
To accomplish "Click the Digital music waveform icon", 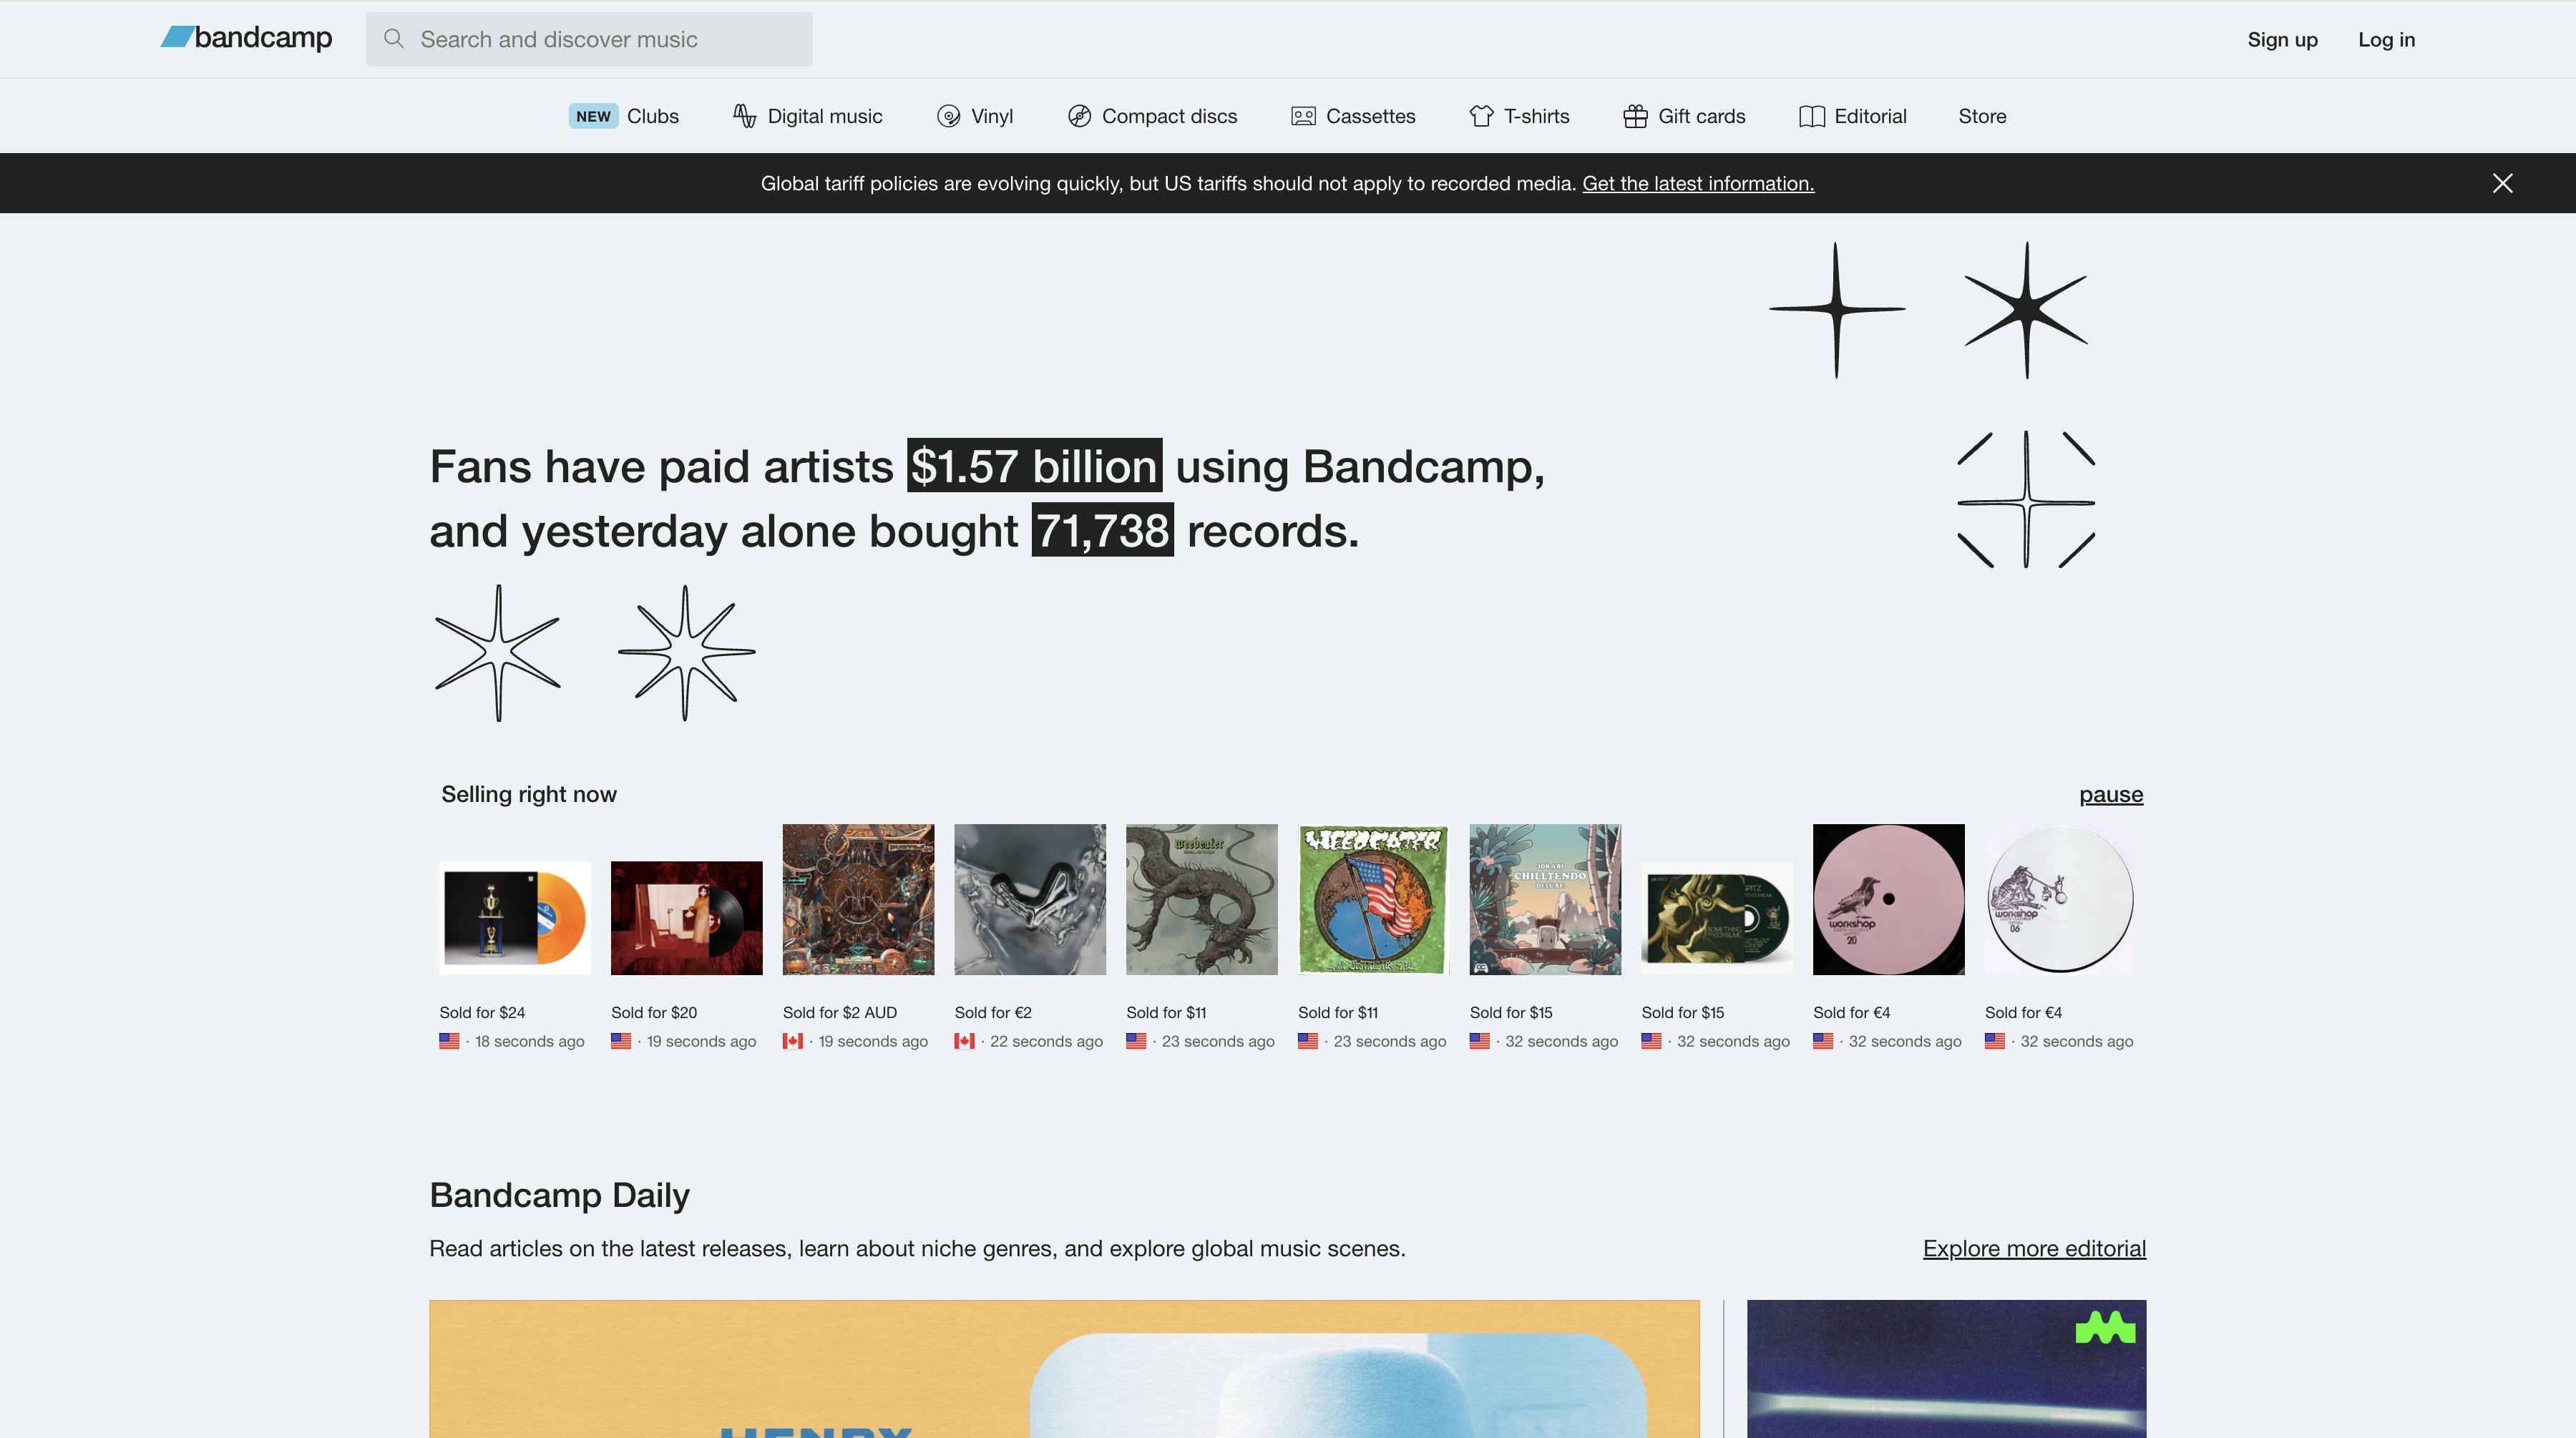I will 744,116.
